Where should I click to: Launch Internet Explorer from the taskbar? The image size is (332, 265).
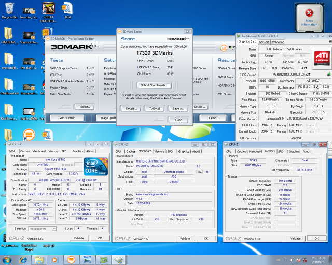click(x=23, y=260)
